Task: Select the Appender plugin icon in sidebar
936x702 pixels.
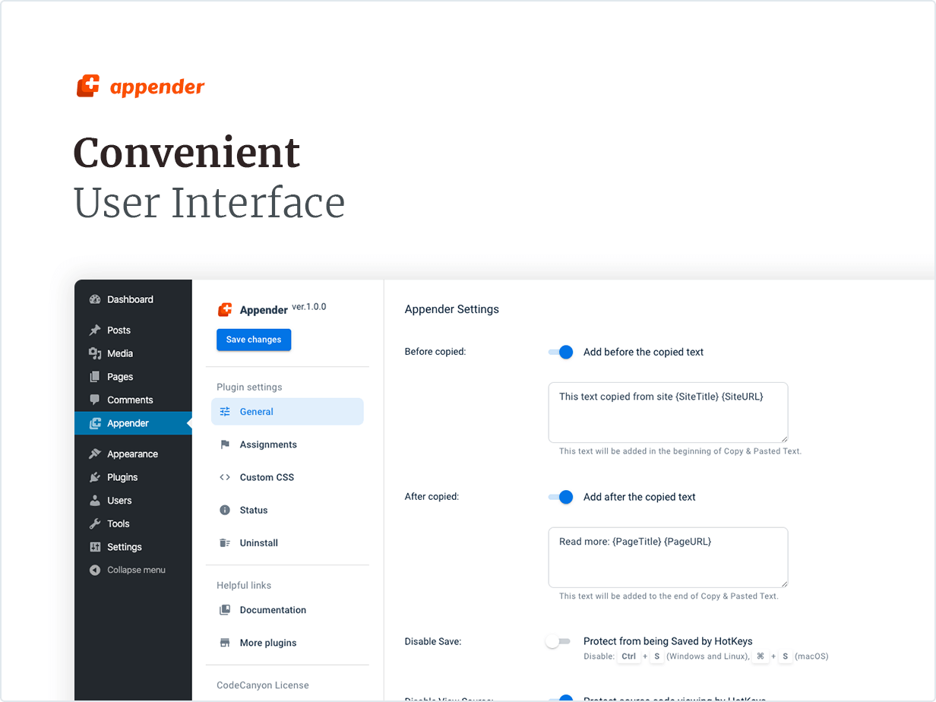Action: click(x=94, y=423)
